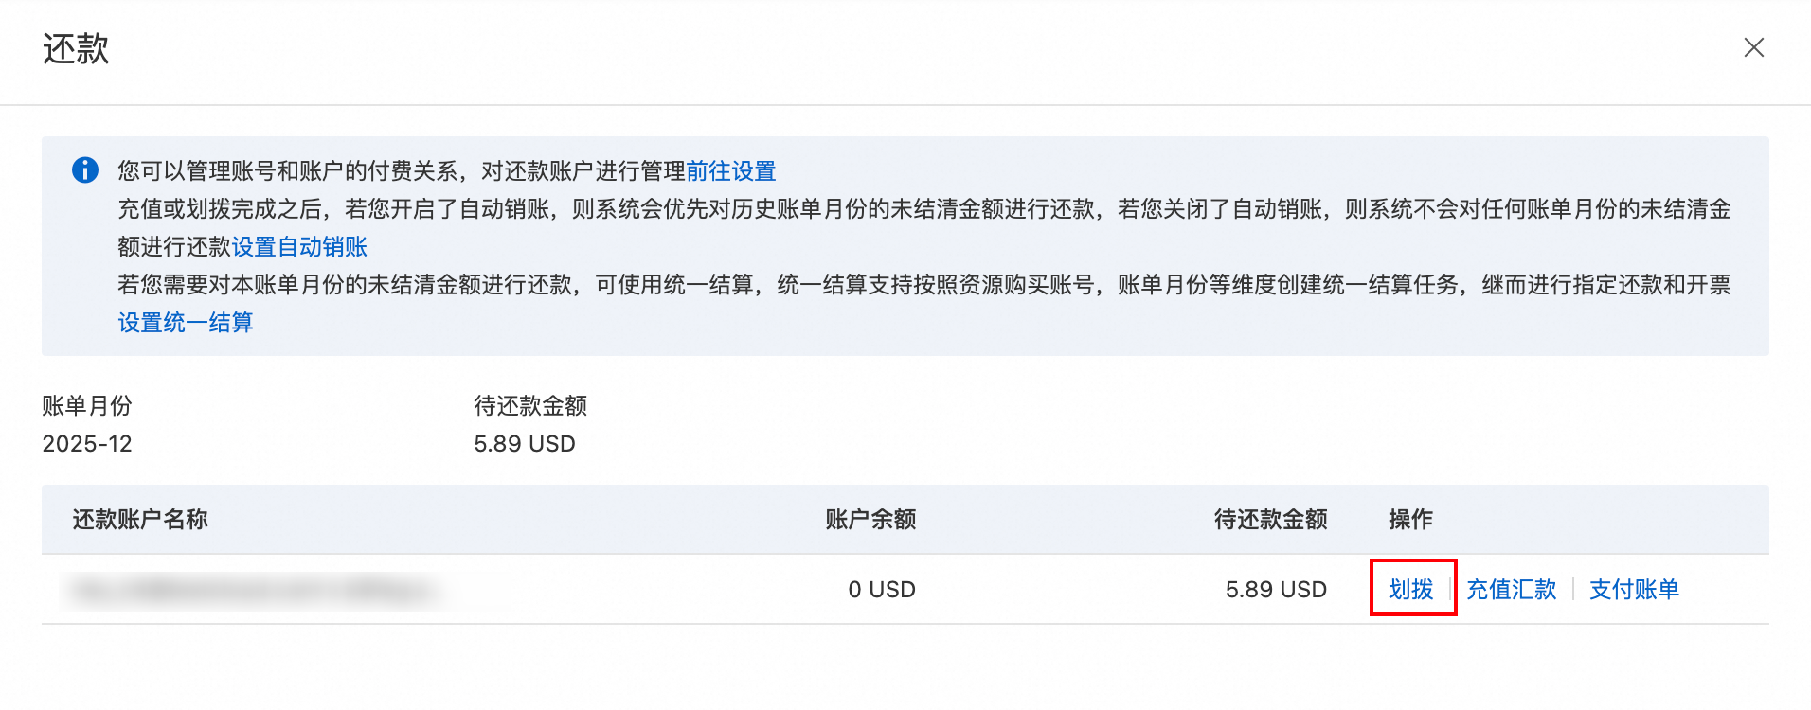This screenshot has height=710, width=1811.
Task: Open the 前往设置 link
Action: coord(730,171)
